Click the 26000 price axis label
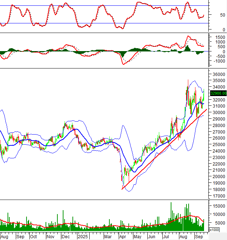 coord(219,138)
